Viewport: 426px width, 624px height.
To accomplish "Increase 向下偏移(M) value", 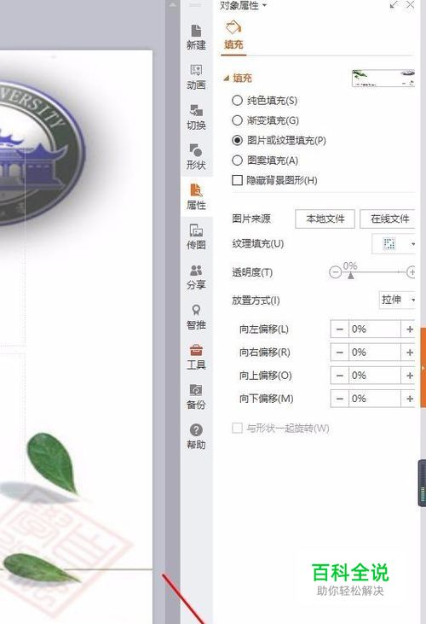I will pyautogui.click(x=409, y=399).
